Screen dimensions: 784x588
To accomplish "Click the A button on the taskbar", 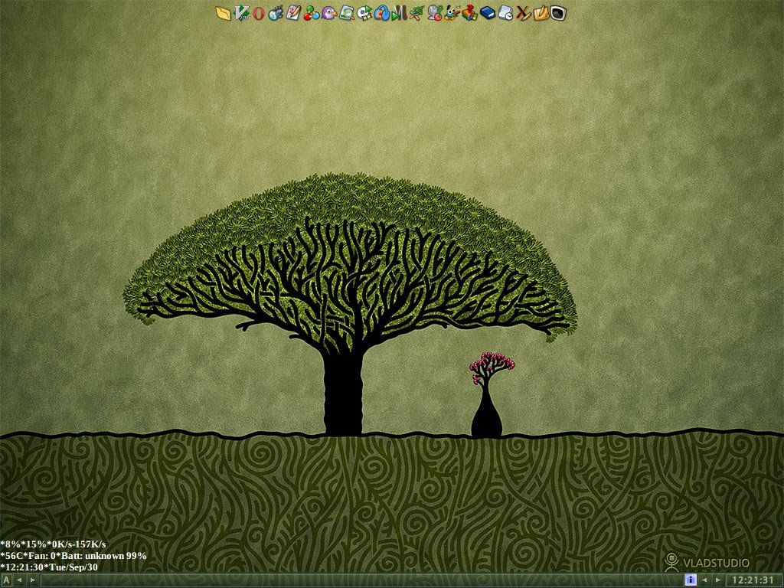I will (x=6, y=580).
